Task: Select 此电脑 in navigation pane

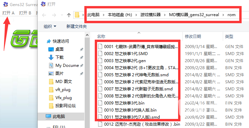Action: coord(59,117)
